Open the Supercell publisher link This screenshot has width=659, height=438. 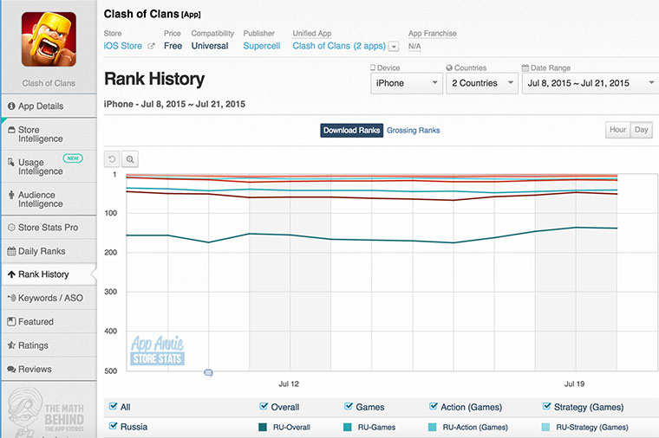(x=261, y=46)
